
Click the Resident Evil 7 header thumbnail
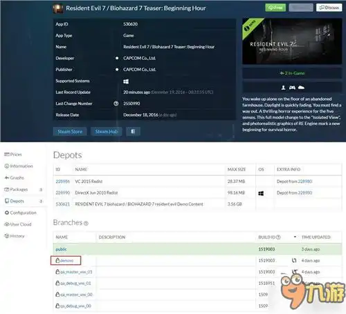(292, 41)
